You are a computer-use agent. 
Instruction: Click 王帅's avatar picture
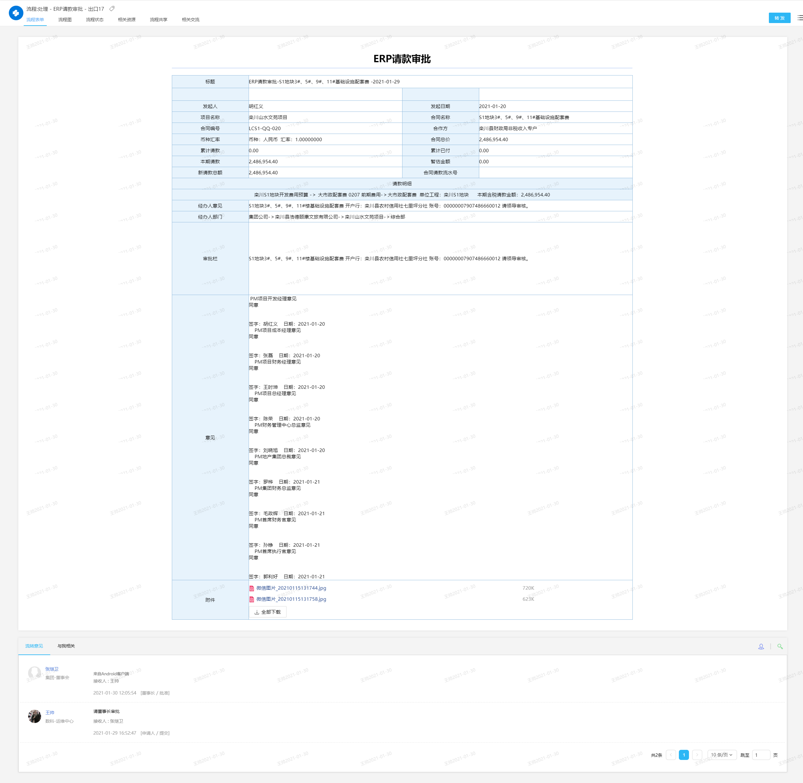[x=34, y=716]
